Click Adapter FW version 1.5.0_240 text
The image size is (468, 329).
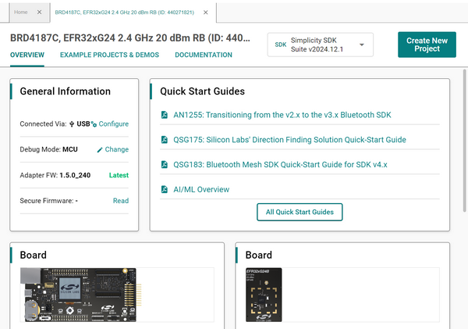click(x=75, y=175)
